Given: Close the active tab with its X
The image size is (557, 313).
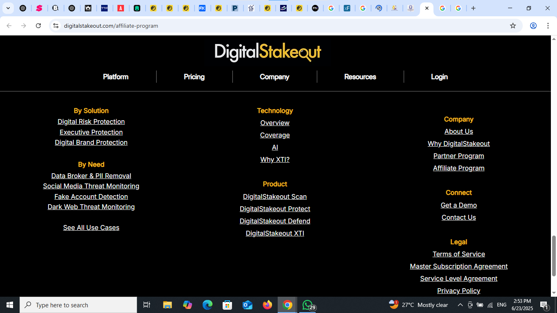Looking at the screenshot, I should click(427, 8).
